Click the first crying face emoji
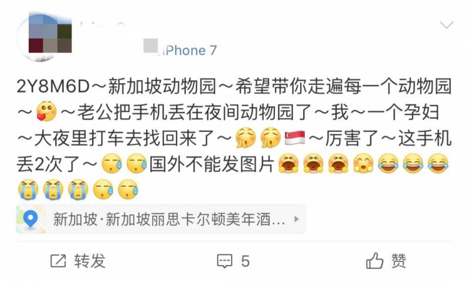 [x=28, y=189]
